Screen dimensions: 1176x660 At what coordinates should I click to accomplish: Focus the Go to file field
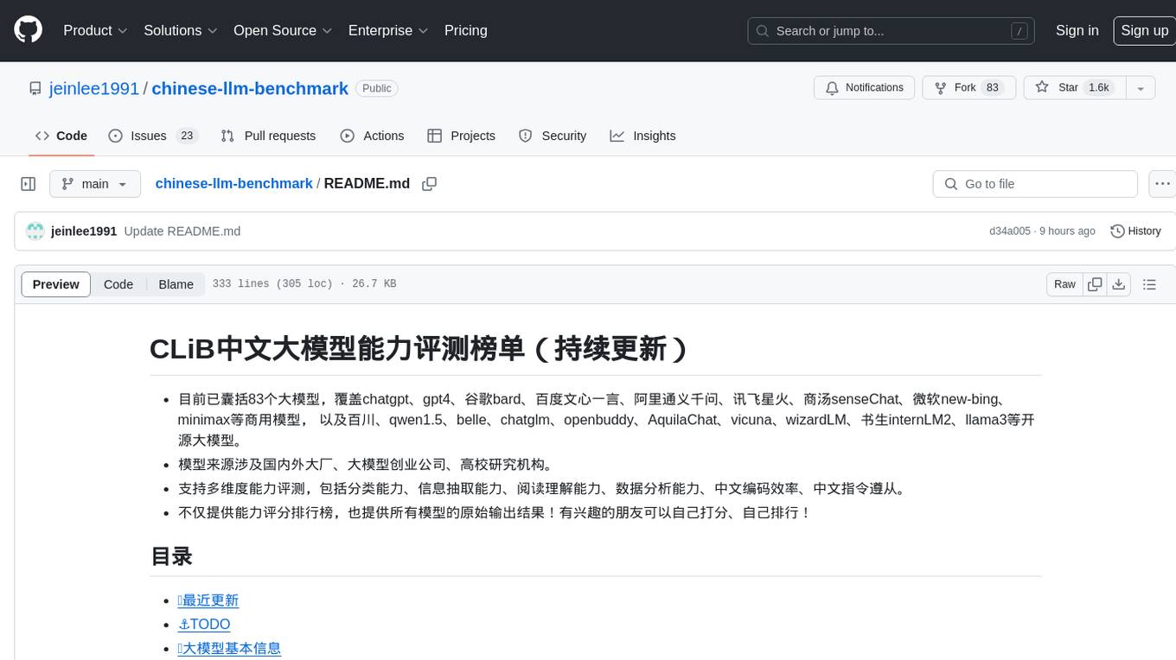pos(1035,184)
